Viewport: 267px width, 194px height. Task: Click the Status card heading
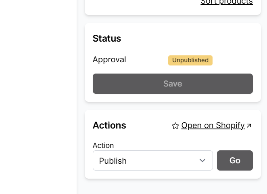click(107, 38)
